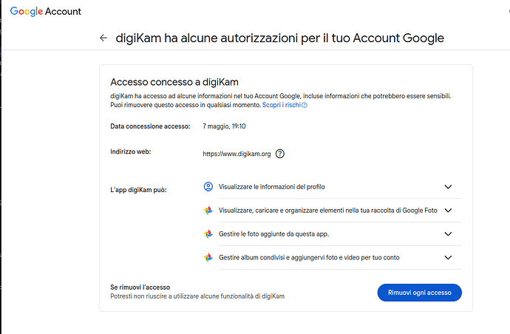Click the help icon beside digikam.org URL

click(279, 154)
